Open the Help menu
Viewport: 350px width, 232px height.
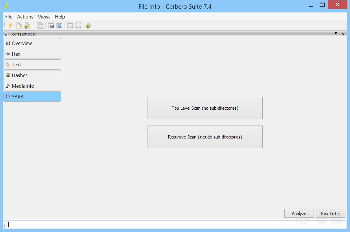click(60, 17)
